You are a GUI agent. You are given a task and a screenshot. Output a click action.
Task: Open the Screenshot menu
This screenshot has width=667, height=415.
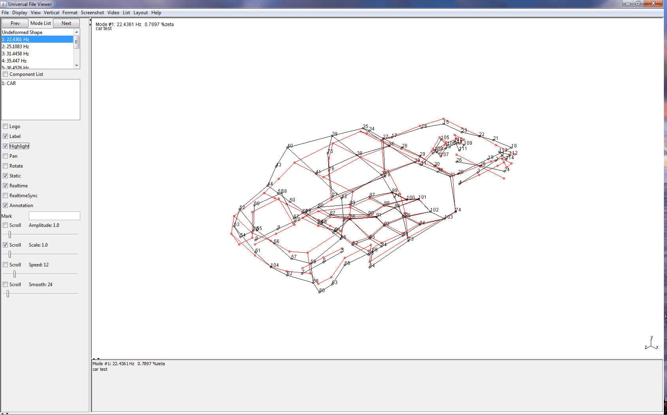92,12
